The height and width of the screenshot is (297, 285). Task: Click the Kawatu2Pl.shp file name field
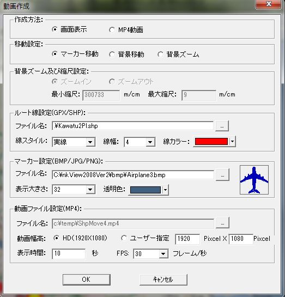(132, 126)
